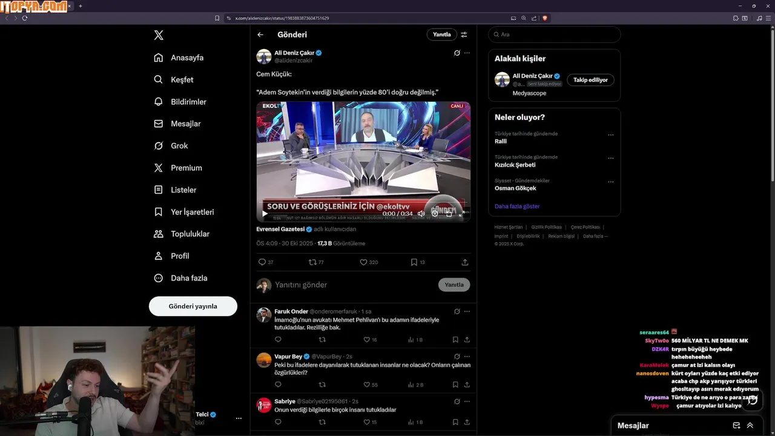Toggle picture-in-picture on video

click(449, 214)
